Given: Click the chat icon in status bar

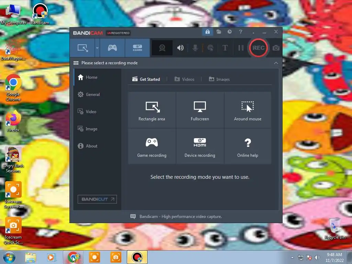Looking at the screenshot, I should click(x=133, y=217).
